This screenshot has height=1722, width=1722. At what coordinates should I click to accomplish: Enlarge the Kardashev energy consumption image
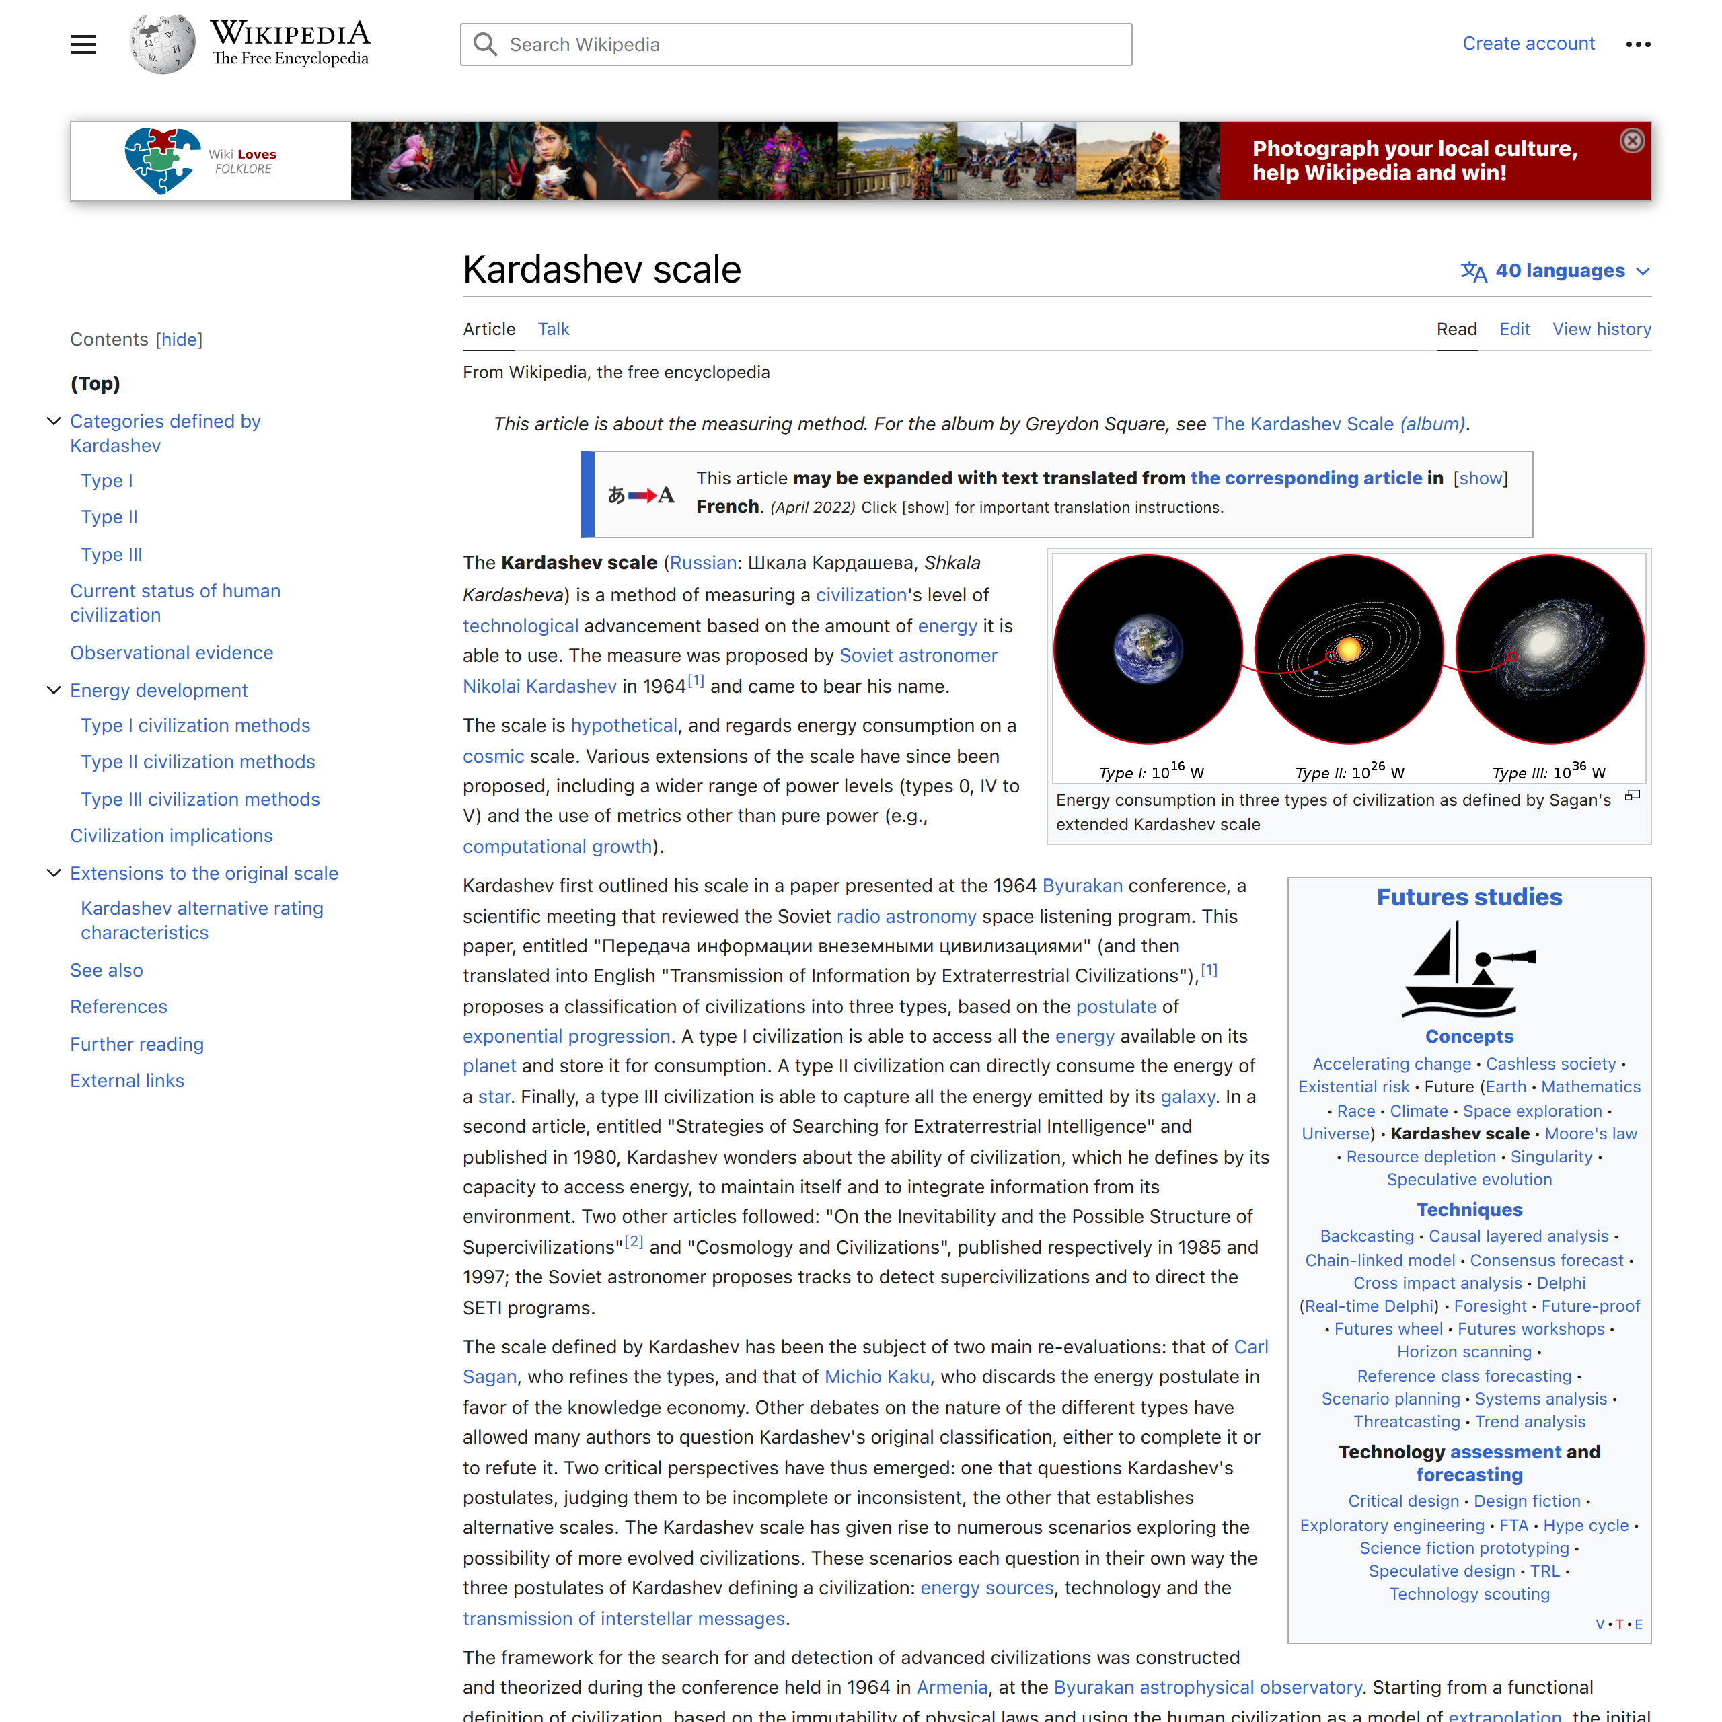click(1632, 795)
